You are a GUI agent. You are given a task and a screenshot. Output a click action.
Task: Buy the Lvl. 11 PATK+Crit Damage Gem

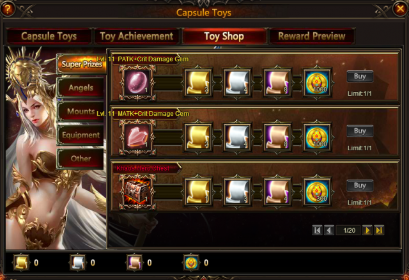[360, 76]
